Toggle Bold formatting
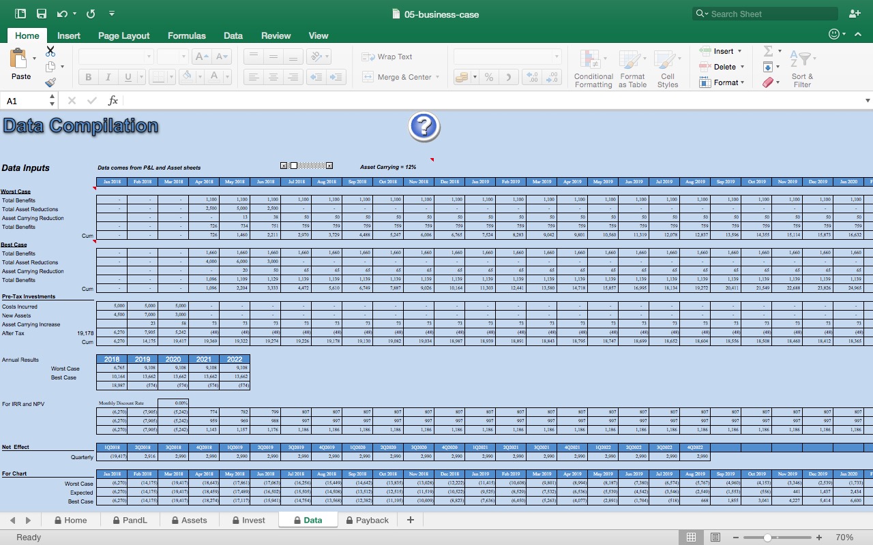The image size is (873, 545). 87,77
